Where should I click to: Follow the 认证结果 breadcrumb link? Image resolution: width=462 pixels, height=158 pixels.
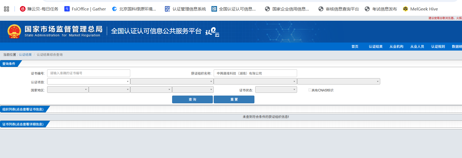(x=25, y=55)
